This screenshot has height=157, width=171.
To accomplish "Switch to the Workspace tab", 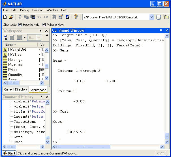I will pyautogui.click(x=38, y=90).
